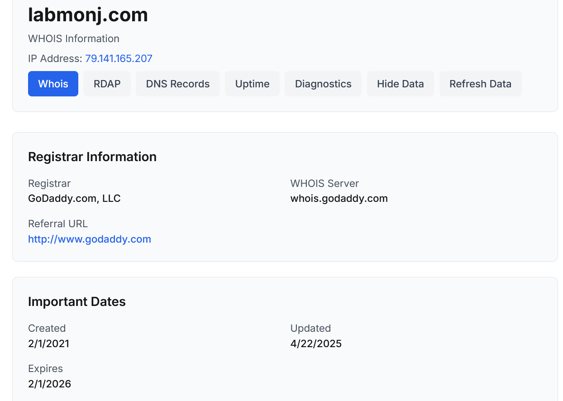Click the Referral URL field label
563x401 pixels.
coord(58,224)
